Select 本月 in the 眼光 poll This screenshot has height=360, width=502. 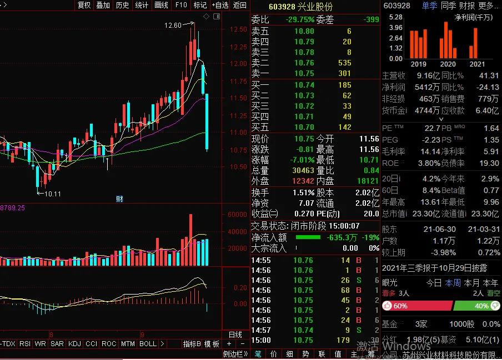(x=471, y=283)
